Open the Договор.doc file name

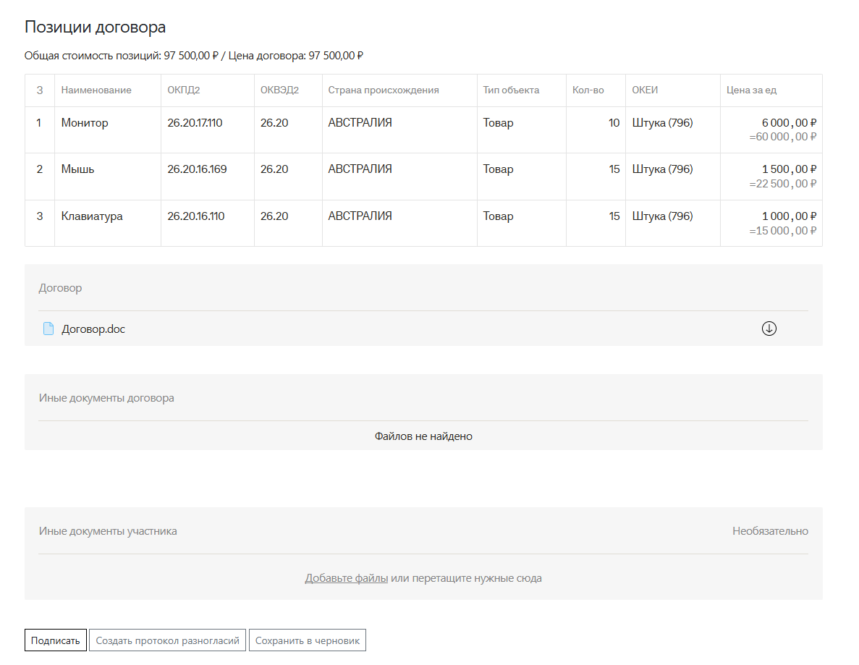point(93,329)
